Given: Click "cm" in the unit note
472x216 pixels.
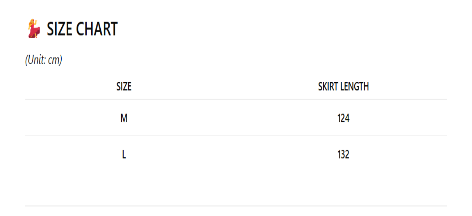Looking at the screenshot, I should coord(55,60).
